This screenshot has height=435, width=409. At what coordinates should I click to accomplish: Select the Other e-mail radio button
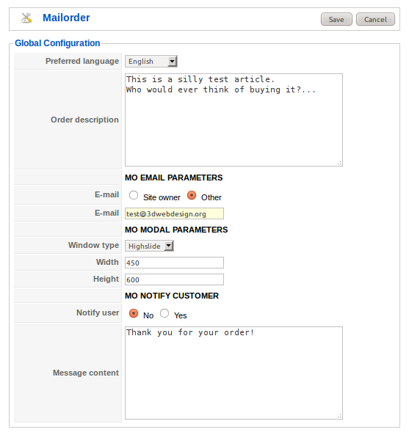point(192,196)
